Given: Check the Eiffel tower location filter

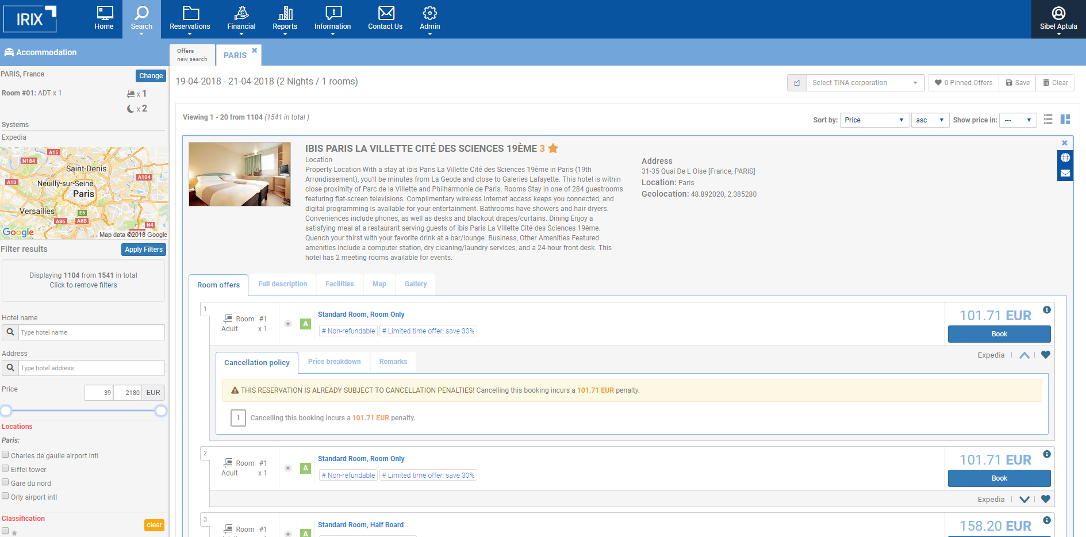Looking at the screenshot, I should pos(5,469).
